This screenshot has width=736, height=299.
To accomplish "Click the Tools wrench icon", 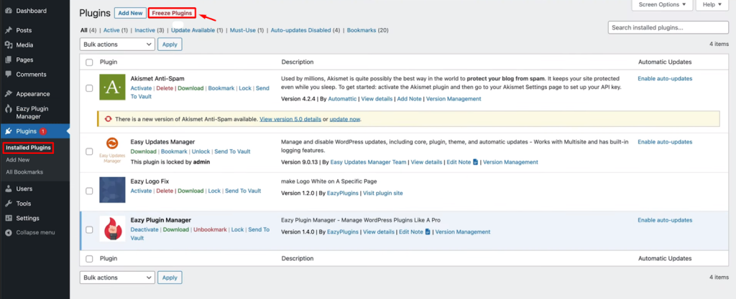I will [8, 204].
